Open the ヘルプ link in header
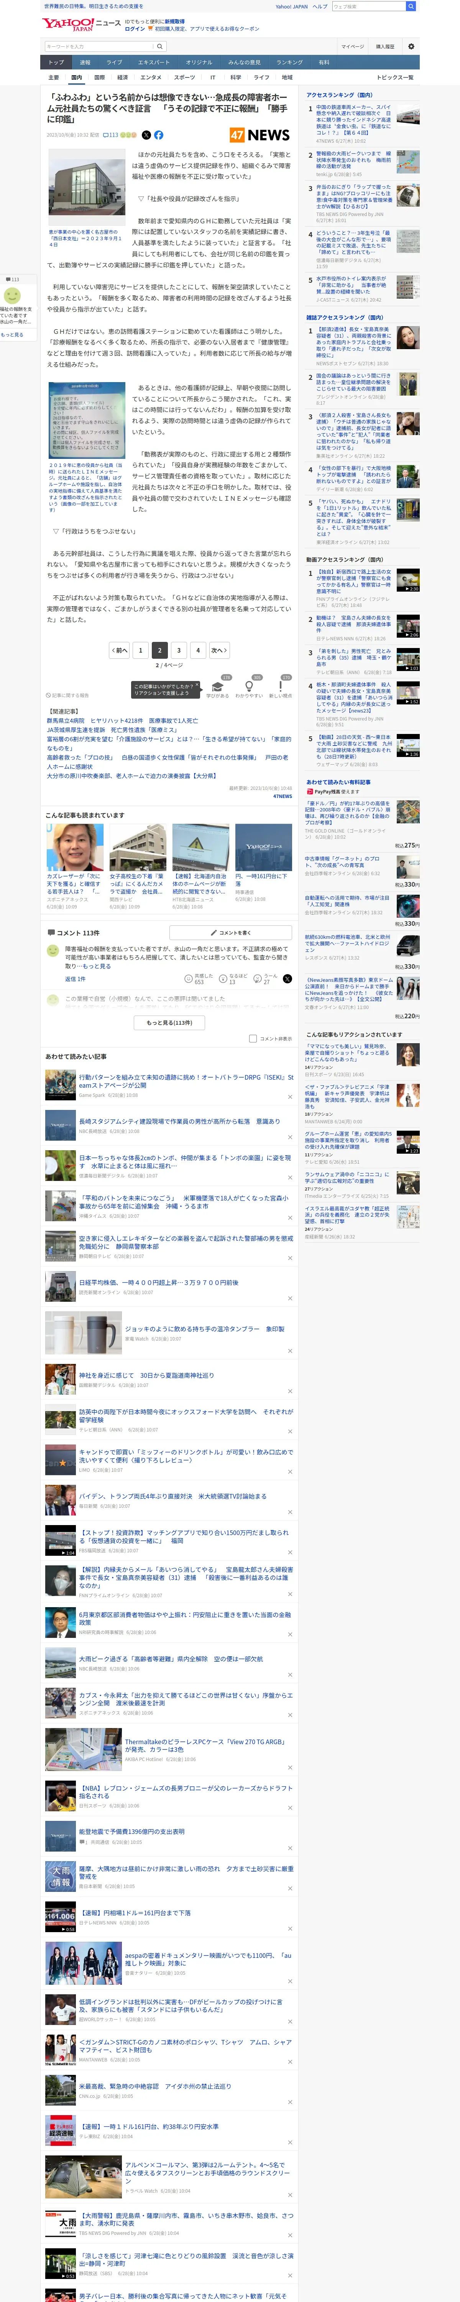460x2302 pixels. pos(319,6)
